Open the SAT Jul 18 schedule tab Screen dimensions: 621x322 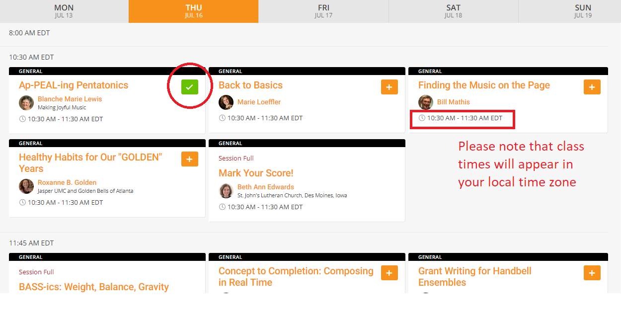453,11
